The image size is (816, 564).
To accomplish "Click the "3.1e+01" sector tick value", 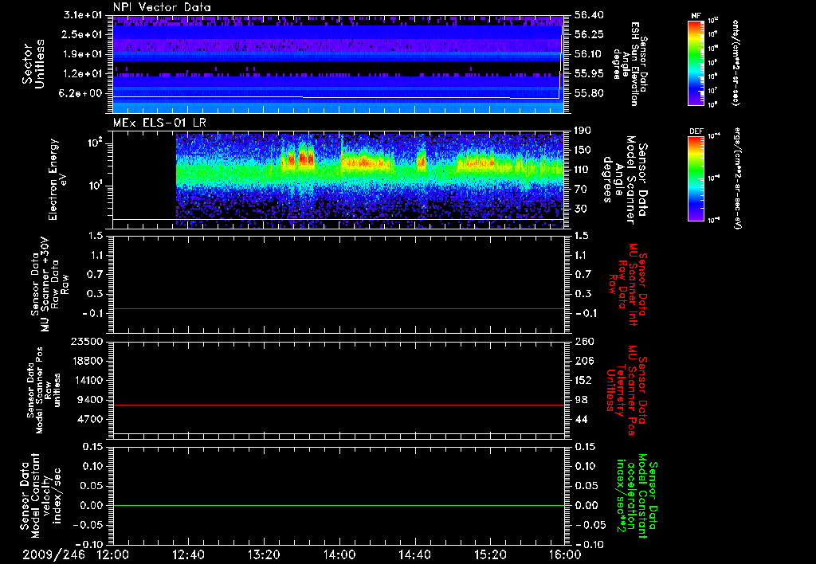I will [82, 15].
